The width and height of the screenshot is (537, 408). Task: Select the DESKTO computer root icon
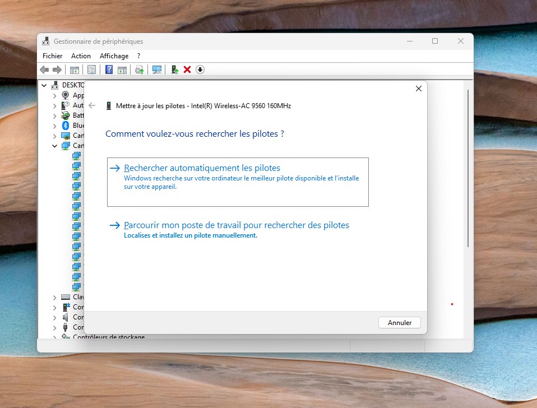tap(55, 85)
